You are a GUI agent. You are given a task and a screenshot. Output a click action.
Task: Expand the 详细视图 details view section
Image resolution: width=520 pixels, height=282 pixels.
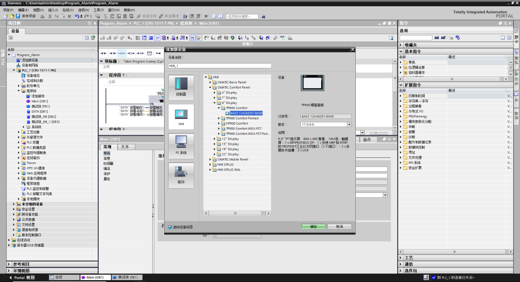coord(9,271)
